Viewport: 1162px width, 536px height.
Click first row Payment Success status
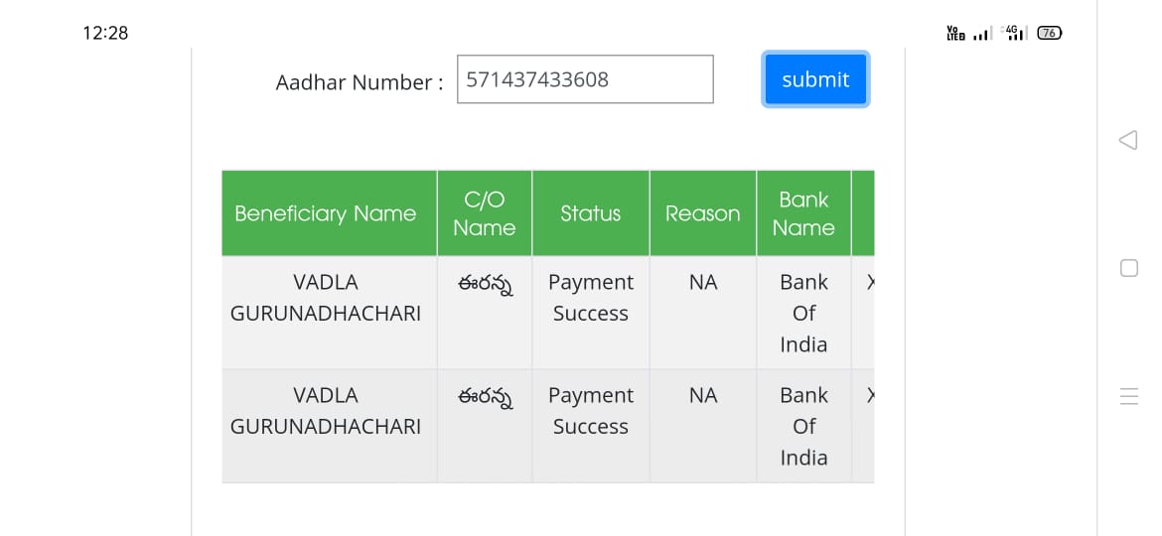tap(591, 298)
